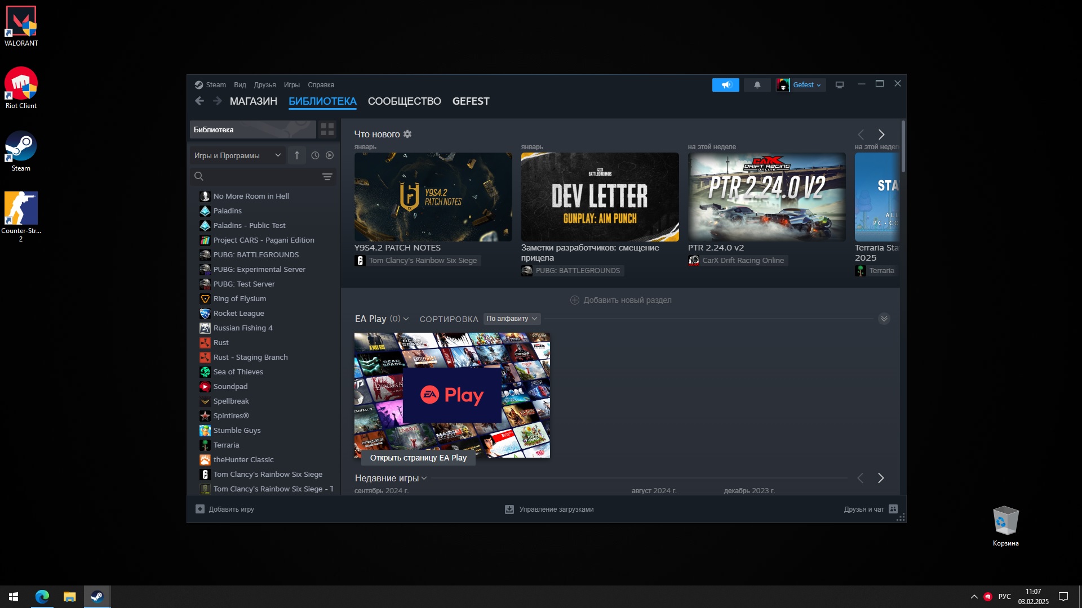Show next What's New items
Viewport: 1082px width, 608px height.
(x=881, y=135)
